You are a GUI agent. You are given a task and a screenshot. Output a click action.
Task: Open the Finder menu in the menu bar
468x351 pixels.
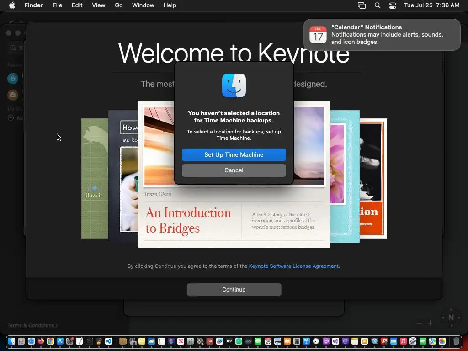point(34,5)
